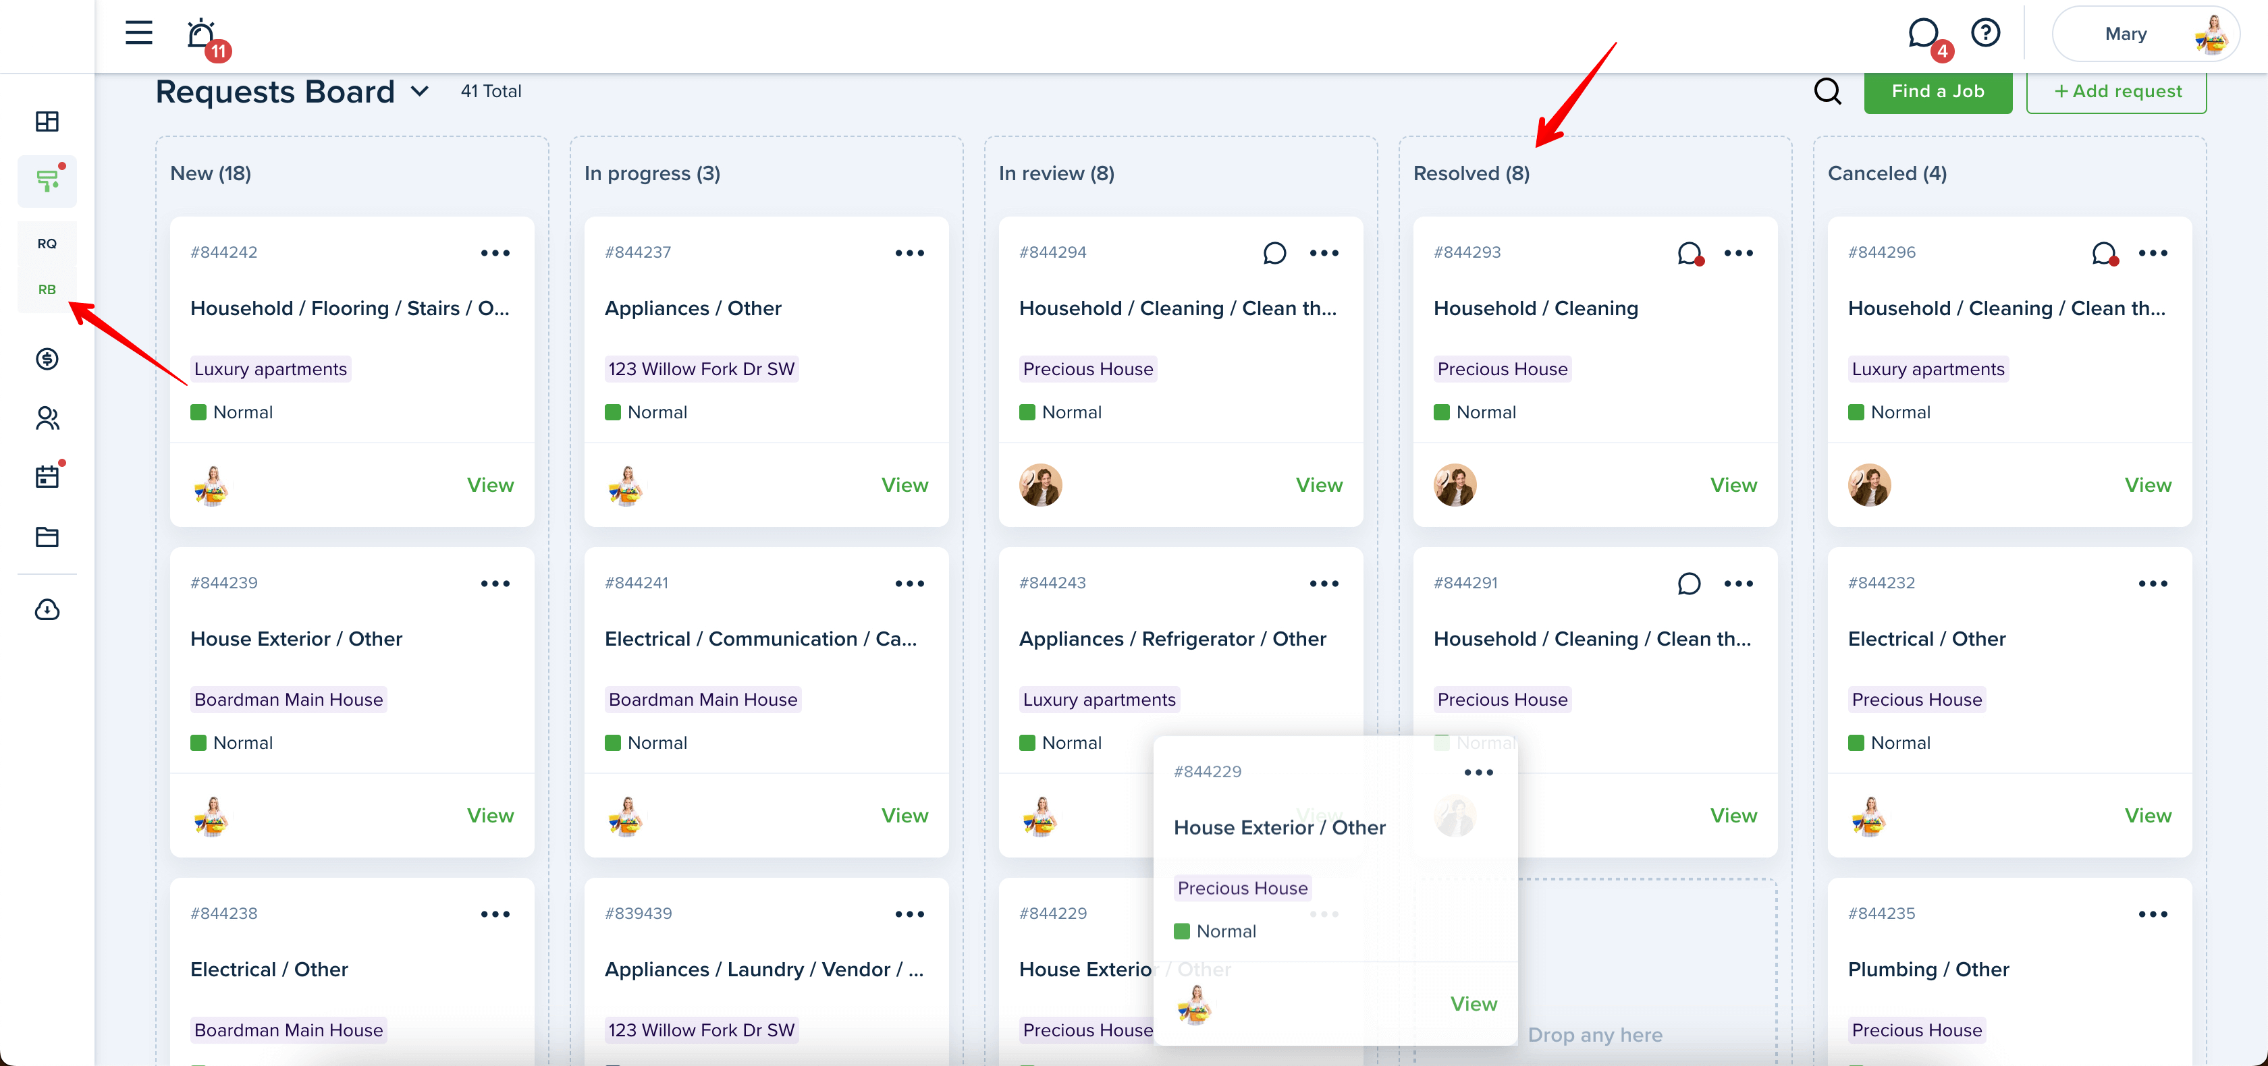Screen dimensions: 2268x1066
Task: View request #844296 in Canceled column
Action: 2147,485
